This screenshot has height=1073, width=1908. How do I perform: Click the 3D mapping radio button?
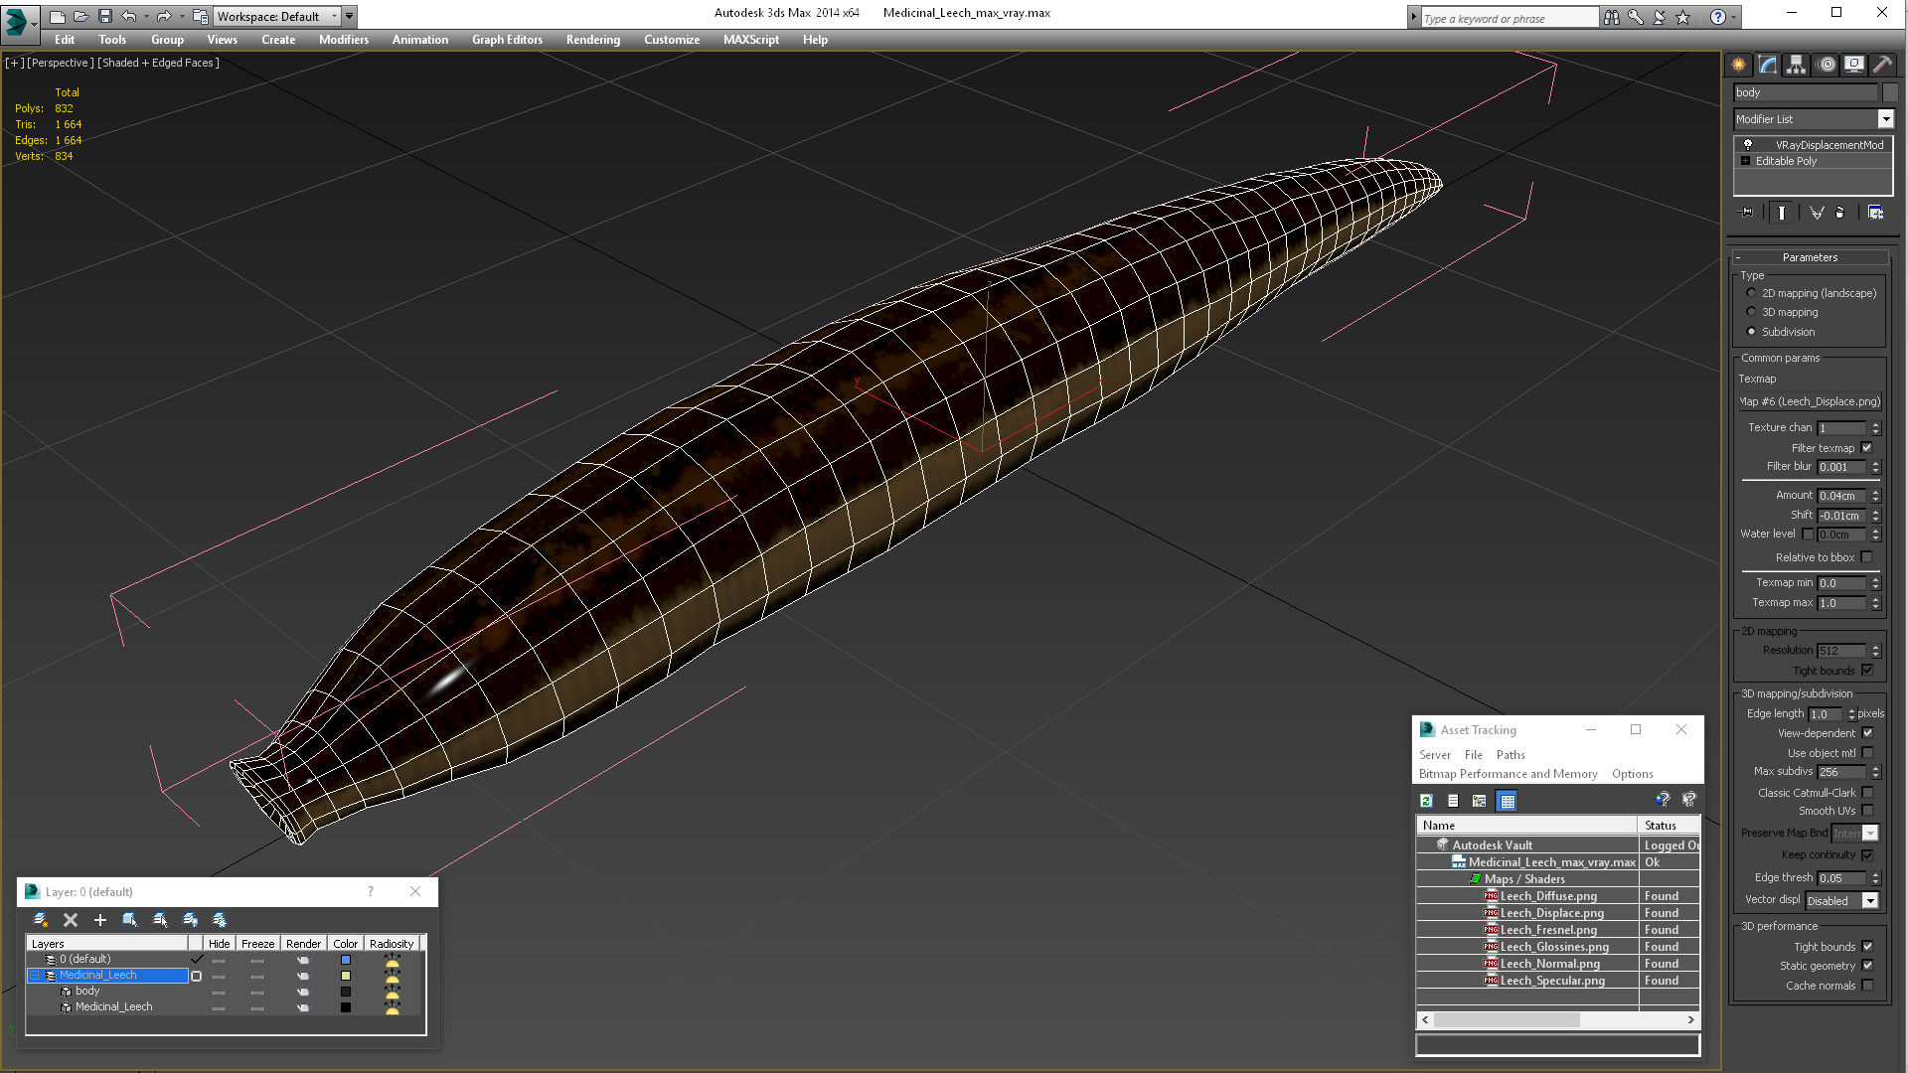1752,311
